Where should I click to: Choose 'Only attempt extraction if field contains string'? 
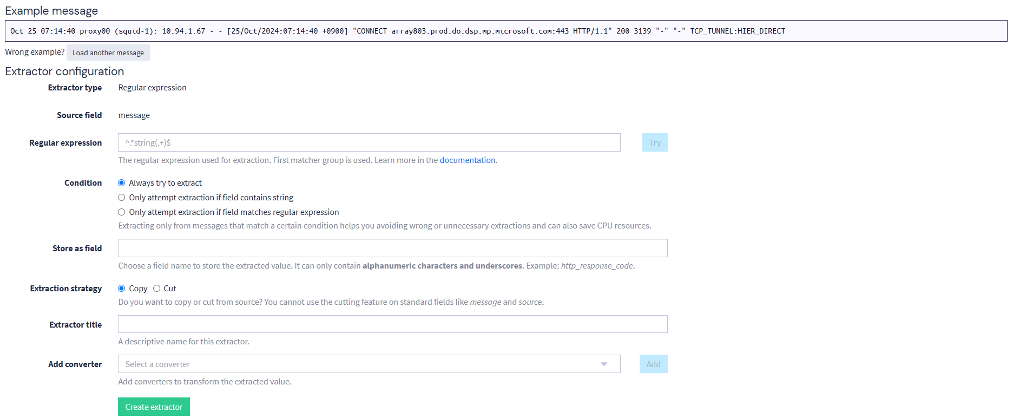122,198
